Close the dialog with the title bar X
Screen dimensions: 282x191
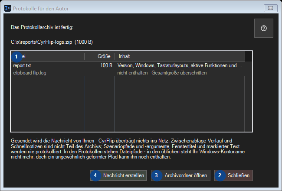coord(270,8)
